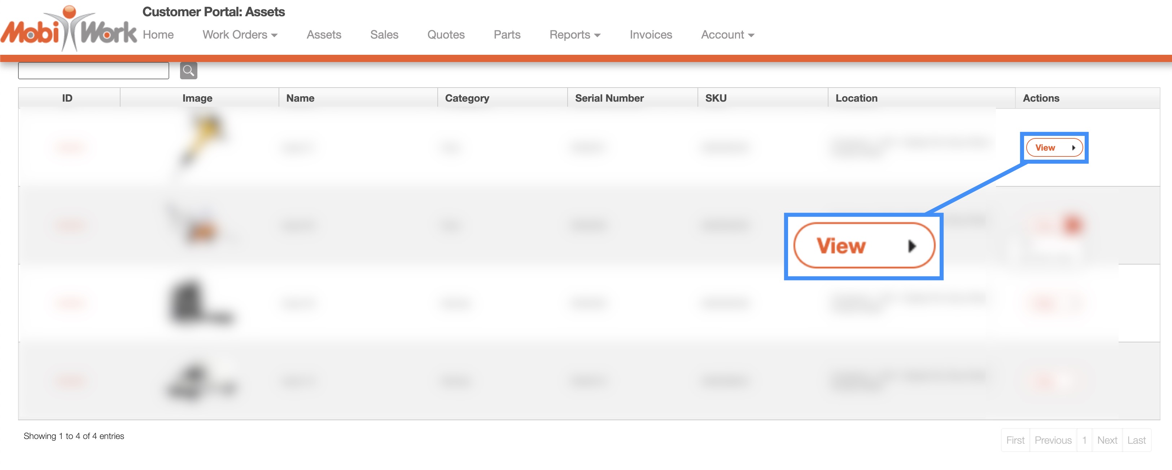
Task: Click the Previous pagination button
Action: pos(1052,440)
